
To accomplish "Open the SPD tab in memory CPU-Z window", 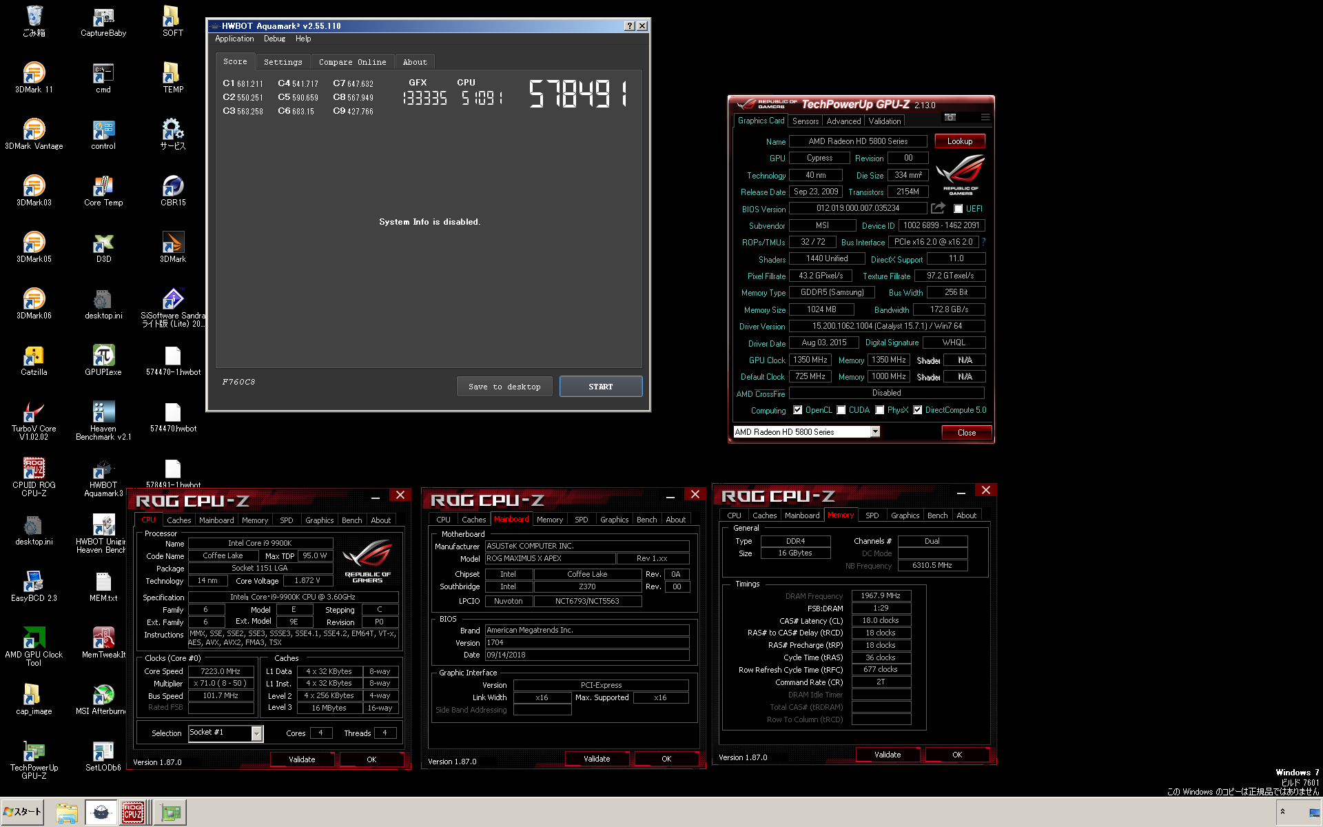I will (x=872, y=515).
